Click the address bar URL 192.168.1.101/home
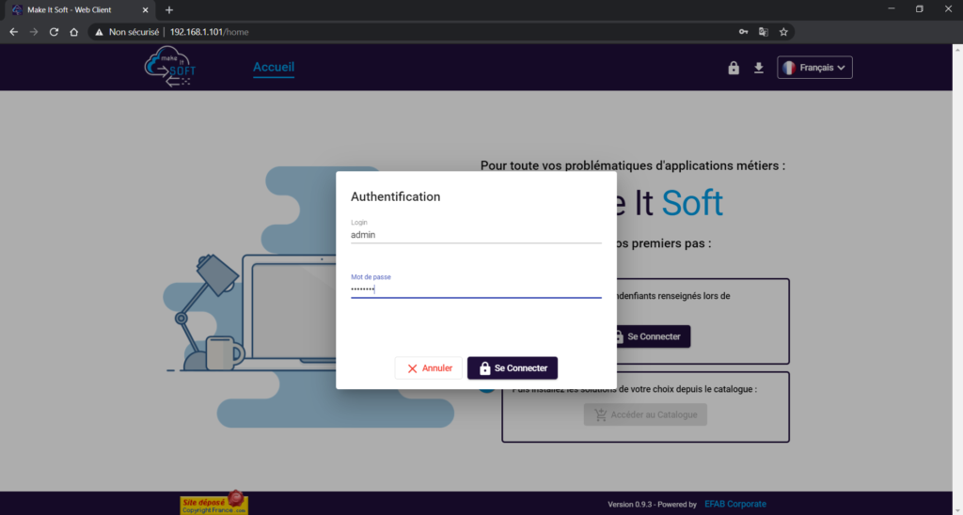The width and height of the screenshot is (963, 515). pyautogui.click(x=210, y=32)
